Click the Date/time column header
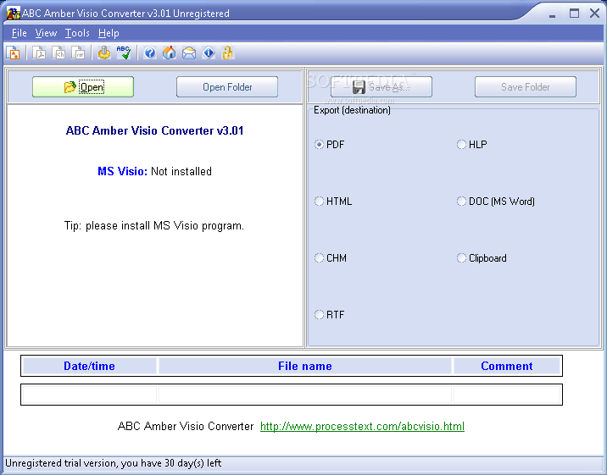 pyautogui.click(x=89, y=366)
